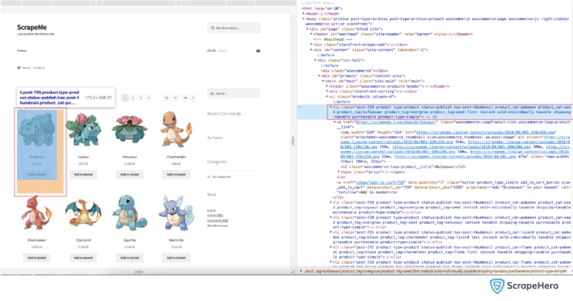Screen dimensions: 573x301
Task: Click the Home navigation menu item
Action: click(22, 51)
